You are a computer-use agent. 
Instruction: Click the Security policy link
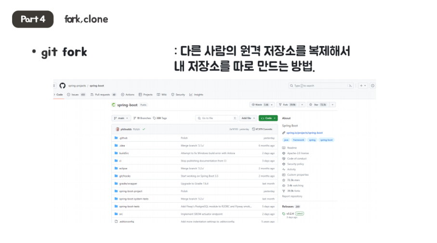[296, 164]
